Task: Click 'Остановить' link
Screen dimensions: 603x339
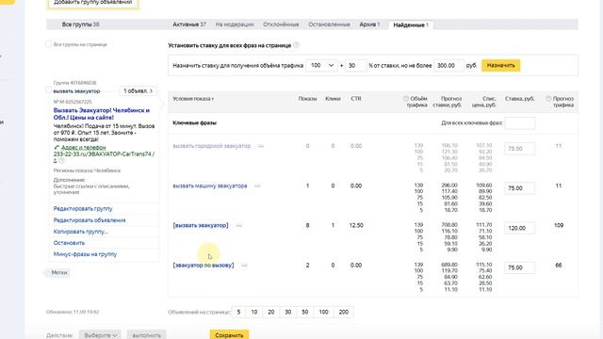Action: 69,243
